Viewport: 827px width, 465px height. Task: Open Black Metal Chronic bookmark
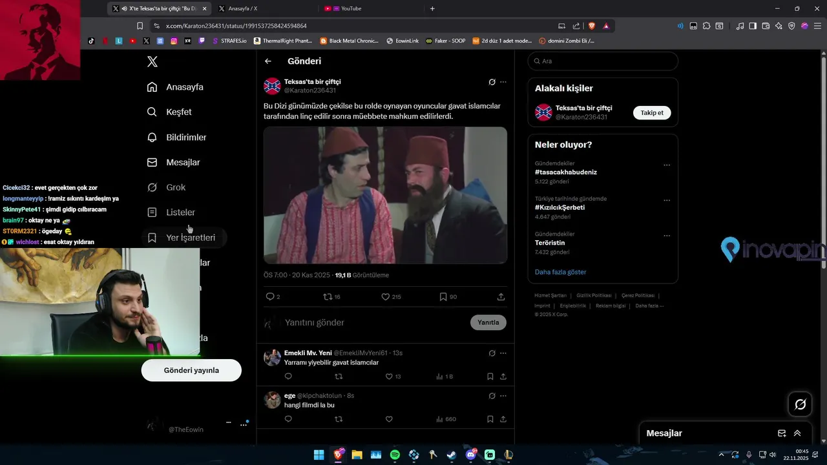click(349, 41)
